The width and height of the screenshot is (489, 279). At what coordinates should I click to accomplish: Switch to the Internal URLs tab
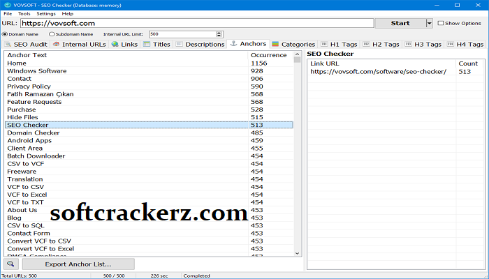coord(80,44)
